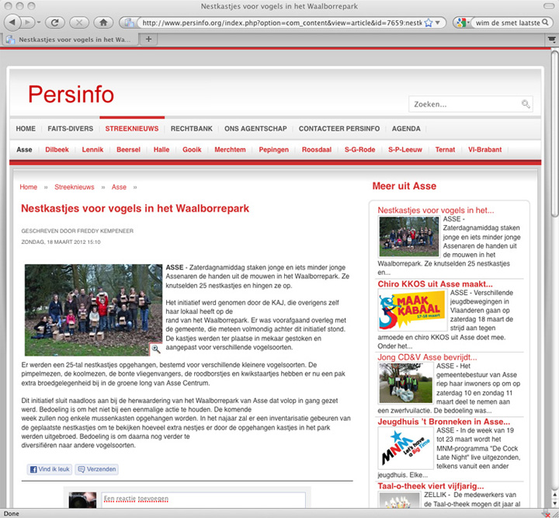559x518 pixels.
Task: Click the Streeknieuws breadcrumb link
Action: [75, 187]
